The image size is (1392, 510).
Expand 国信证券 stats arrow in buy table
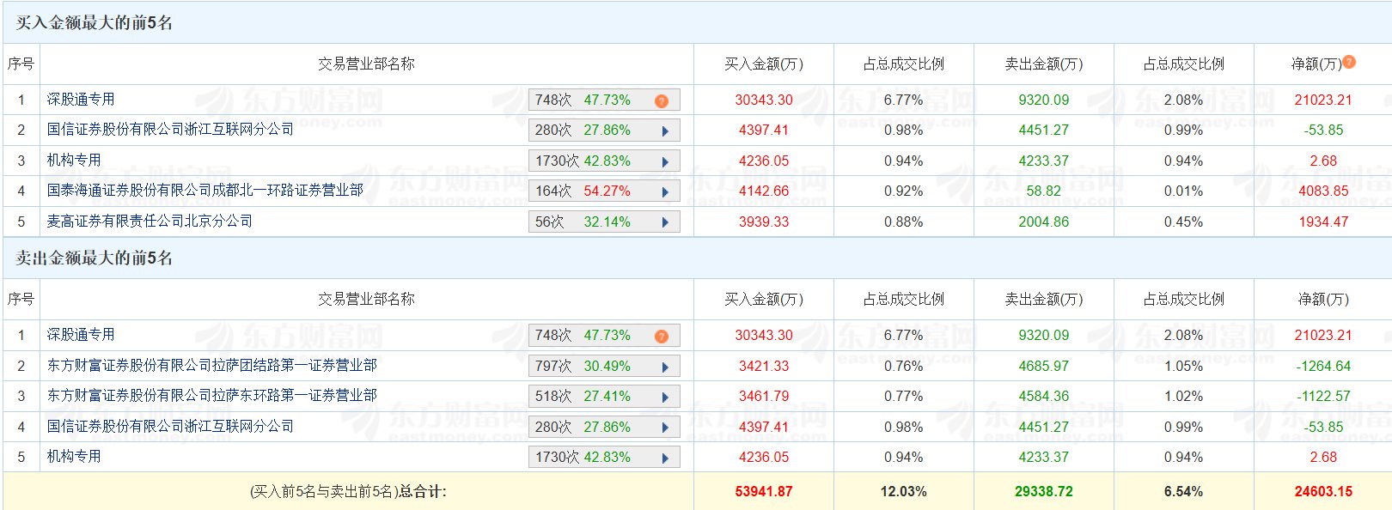click(x=665, y=131)
